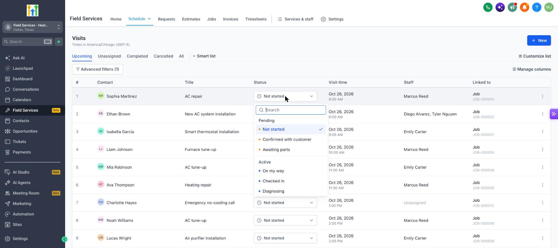Image resolution: width=558 pixels, height=248 pixels.
Task: Open row actions menu for Ethan Brown
Action: [542, 114]
